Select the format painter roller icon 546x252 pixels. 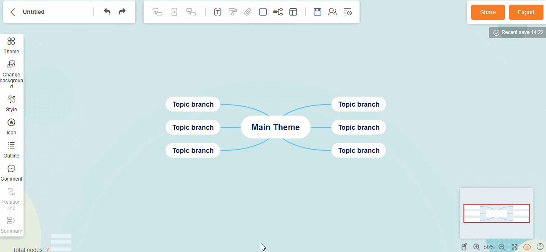coord(233,12)
